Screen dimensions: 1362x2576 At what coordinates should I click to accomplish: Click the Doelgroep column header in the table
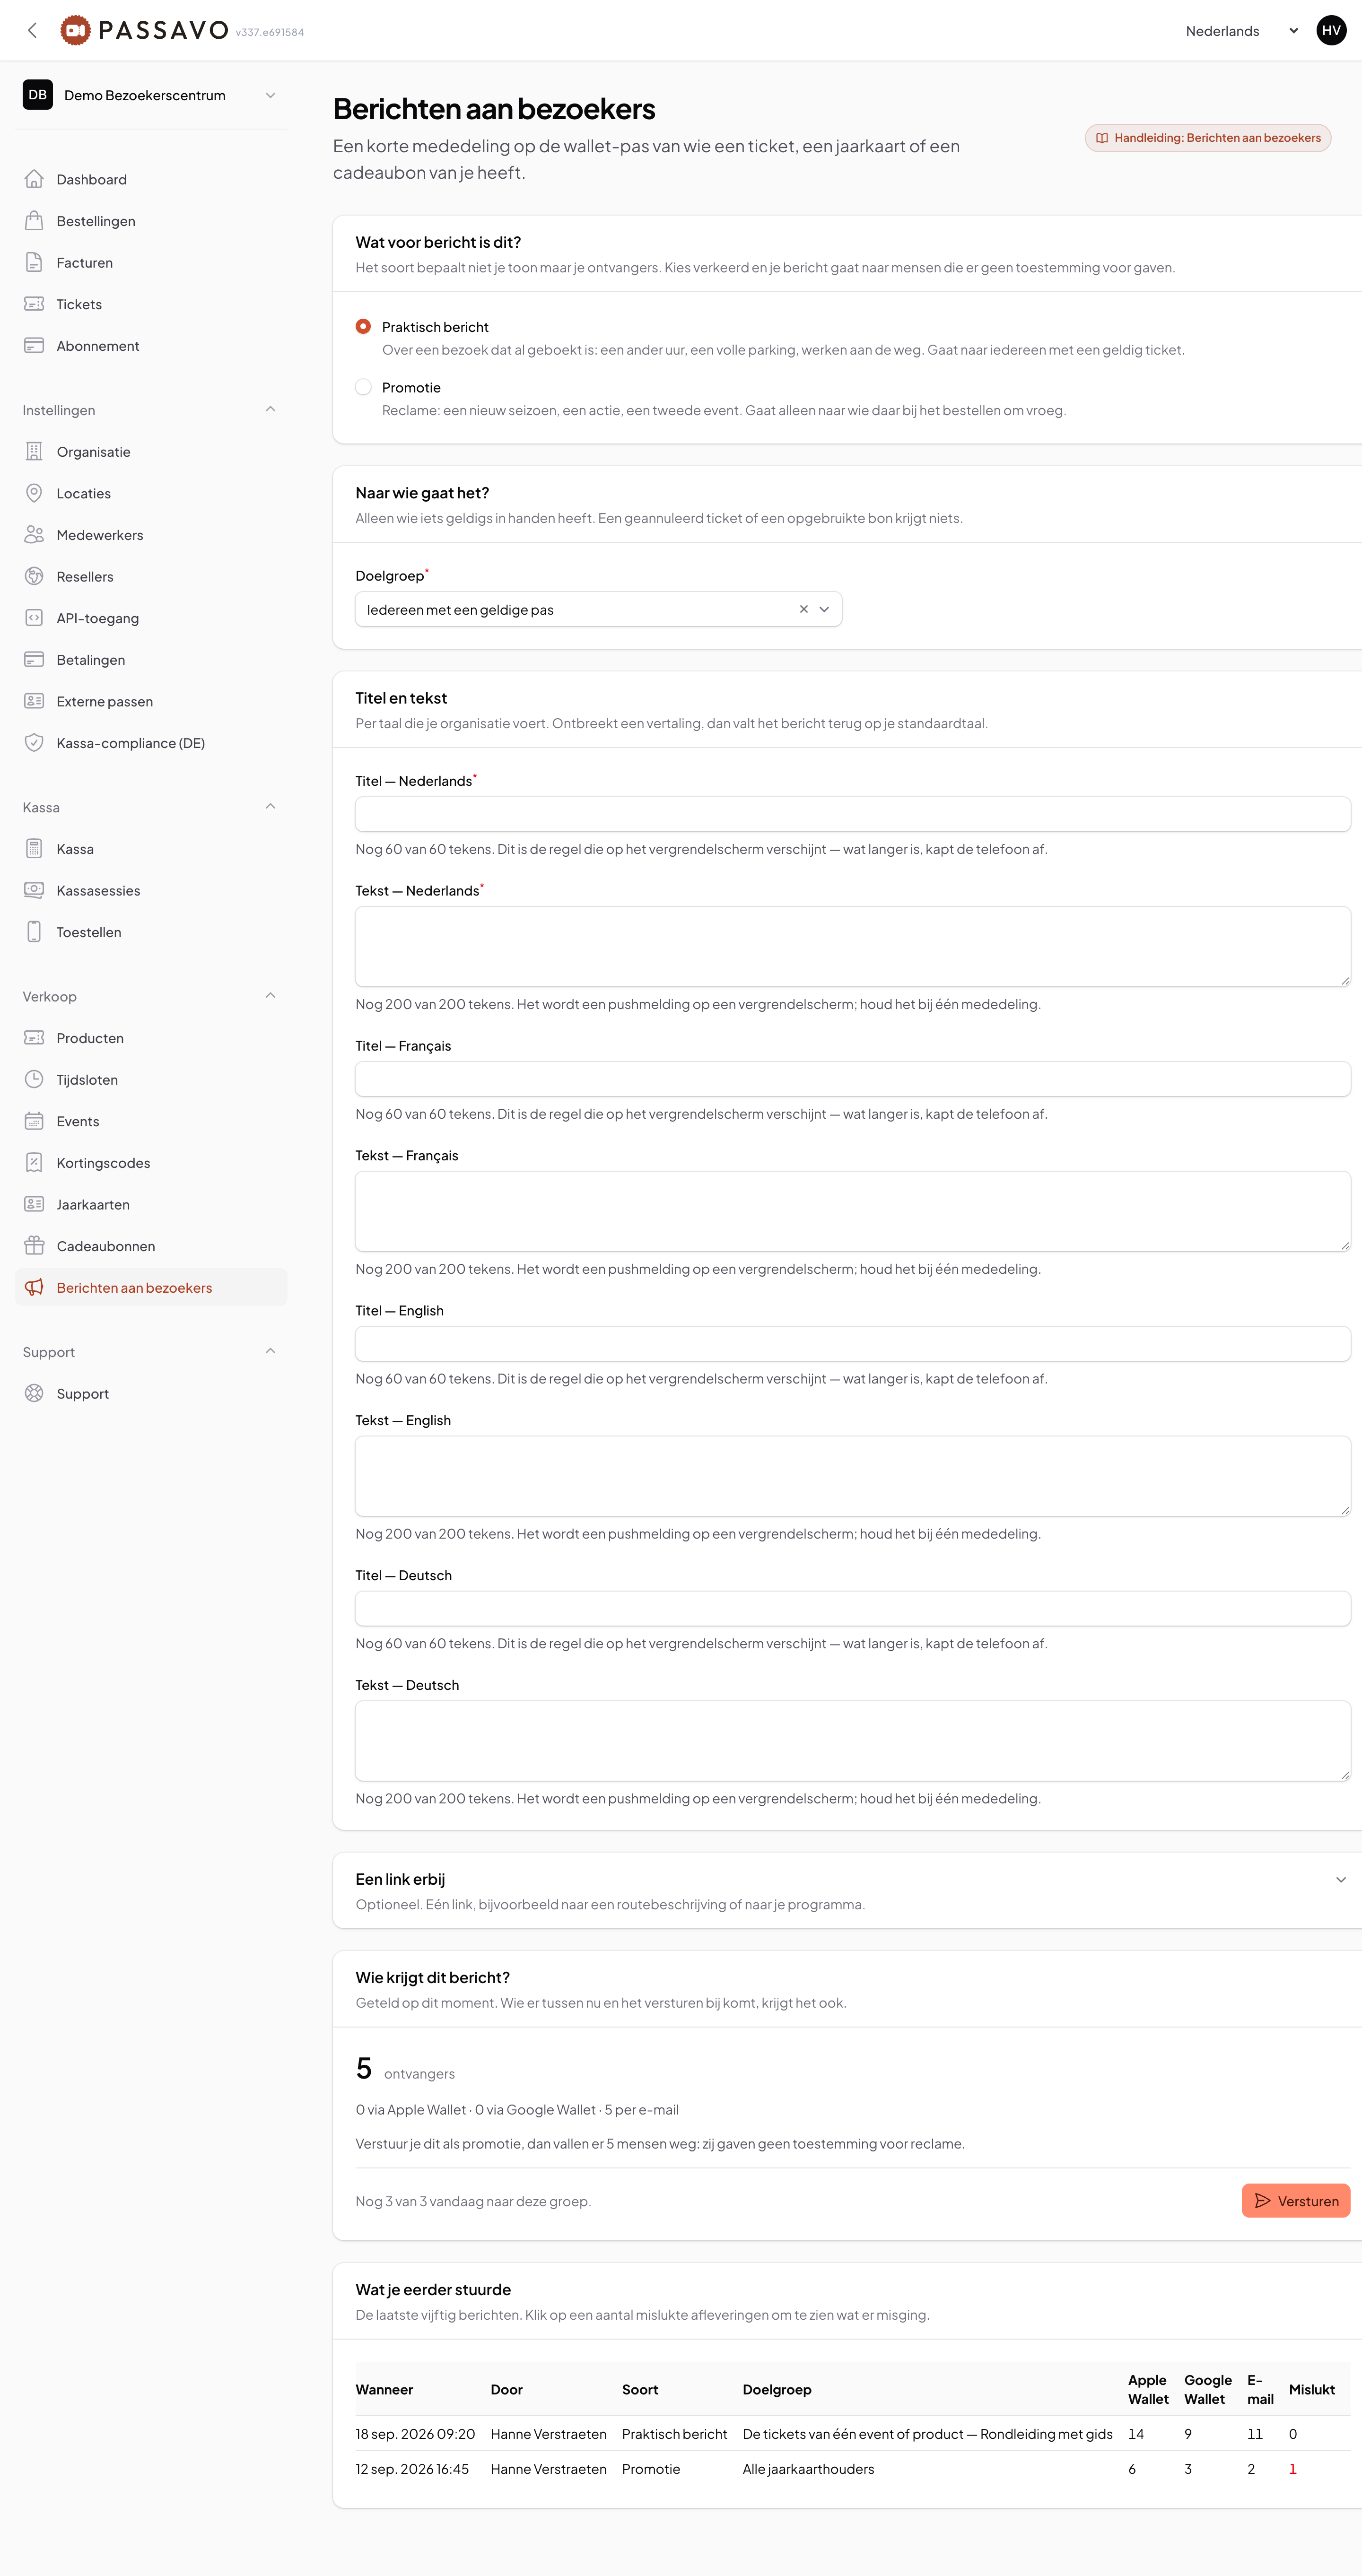click(x=776, y=2390)
